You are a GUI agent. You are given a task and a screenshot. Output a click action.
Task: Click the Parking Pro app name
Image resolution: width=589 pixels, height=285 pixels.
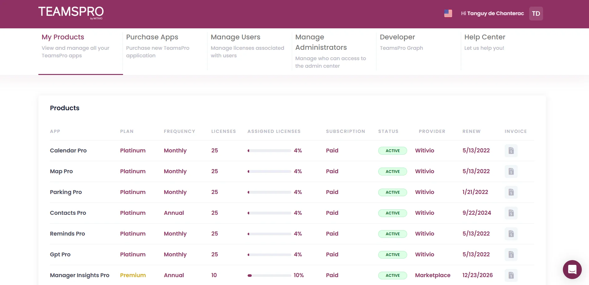[x=66, y=192]
